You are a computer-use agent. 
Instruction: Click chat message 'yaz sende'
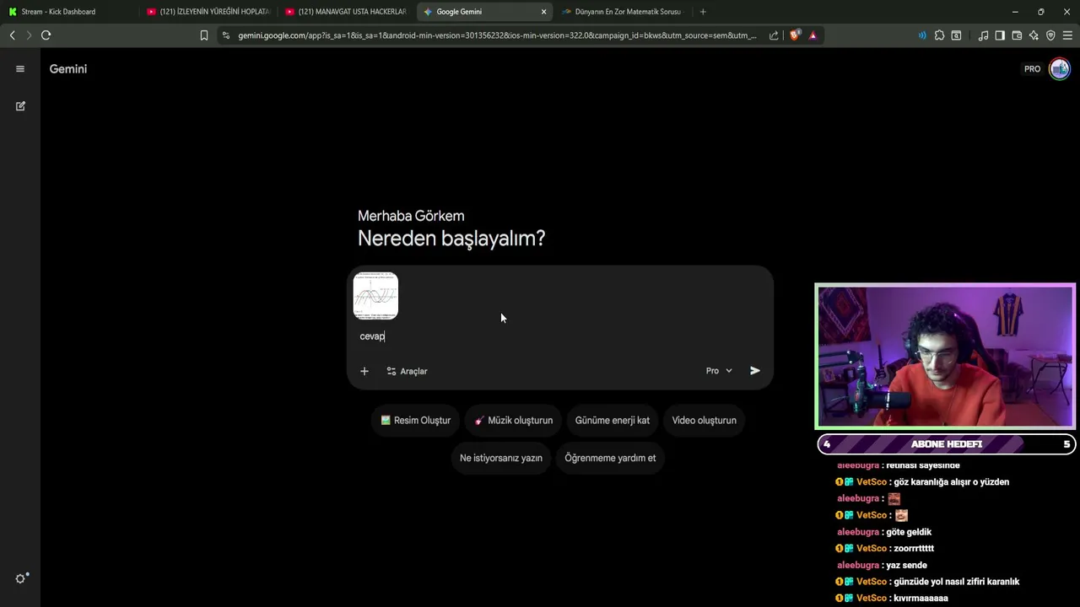pos(906,566)
